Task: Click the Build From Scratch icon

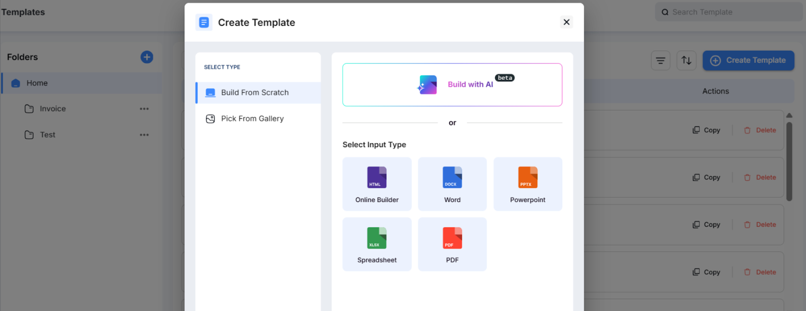Action: (x=211, y=93)
